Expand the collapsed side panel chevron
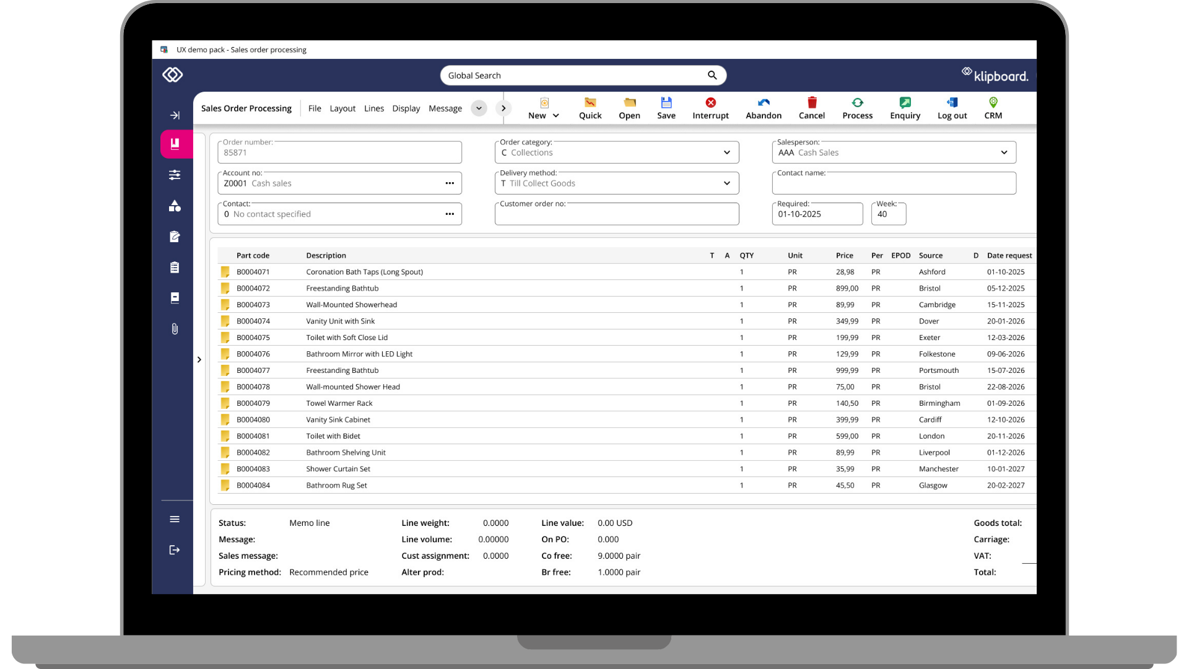Screen dimensions: 1189x669 pos(199,360)
